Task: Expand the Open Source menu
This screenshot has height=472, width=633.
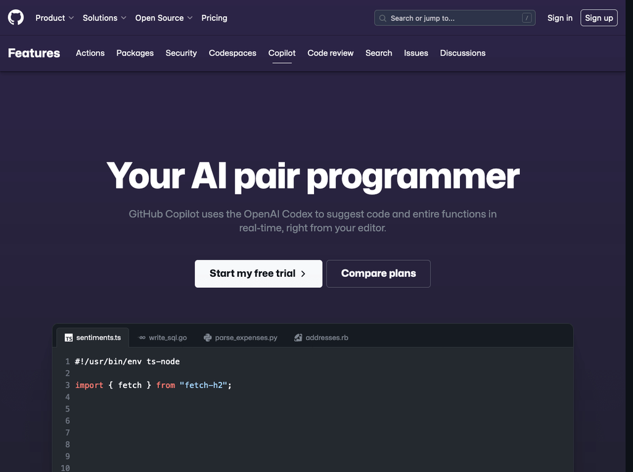Action: (164, 18)
